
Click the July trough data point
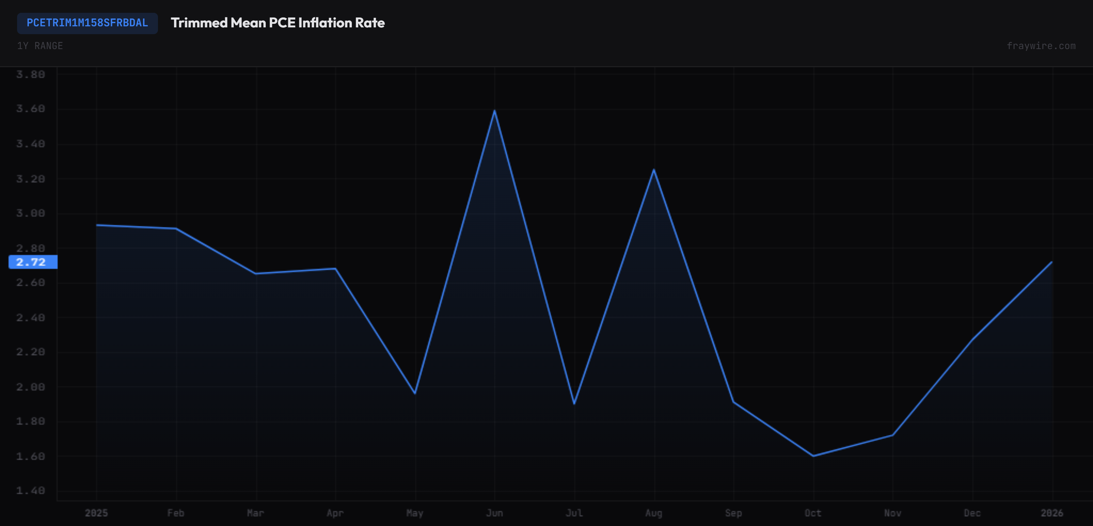tap(574, 403)
